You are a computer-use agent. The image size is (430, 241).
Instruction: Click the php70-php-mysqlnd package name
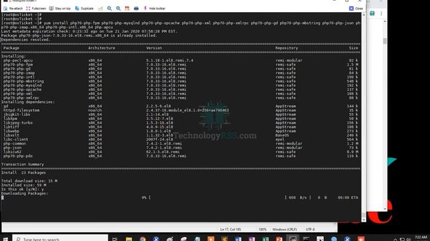[22, 85]
